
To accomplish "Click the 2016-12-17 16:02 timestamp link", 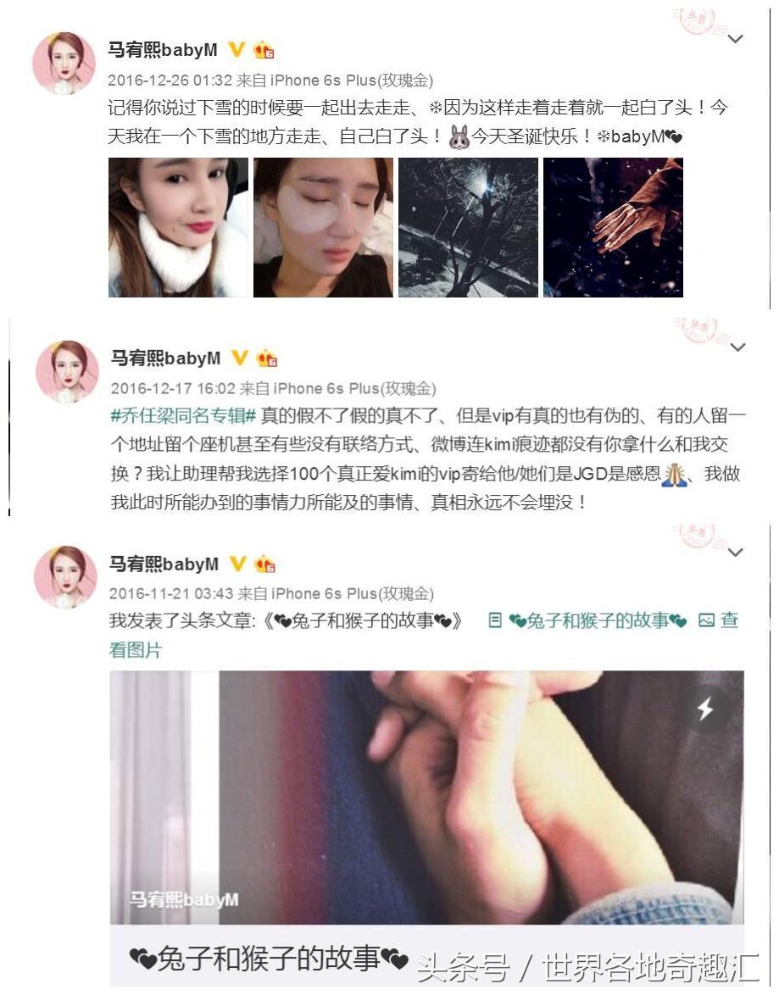I will (x=173, y=388).
